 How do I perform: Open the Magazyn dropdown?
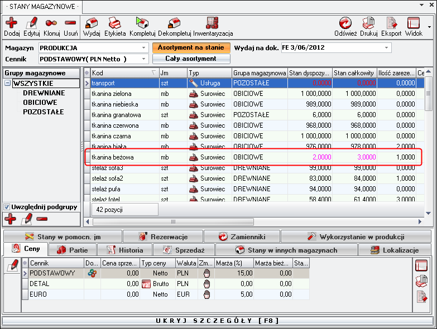pyautogui.click(x=144, y=48)
